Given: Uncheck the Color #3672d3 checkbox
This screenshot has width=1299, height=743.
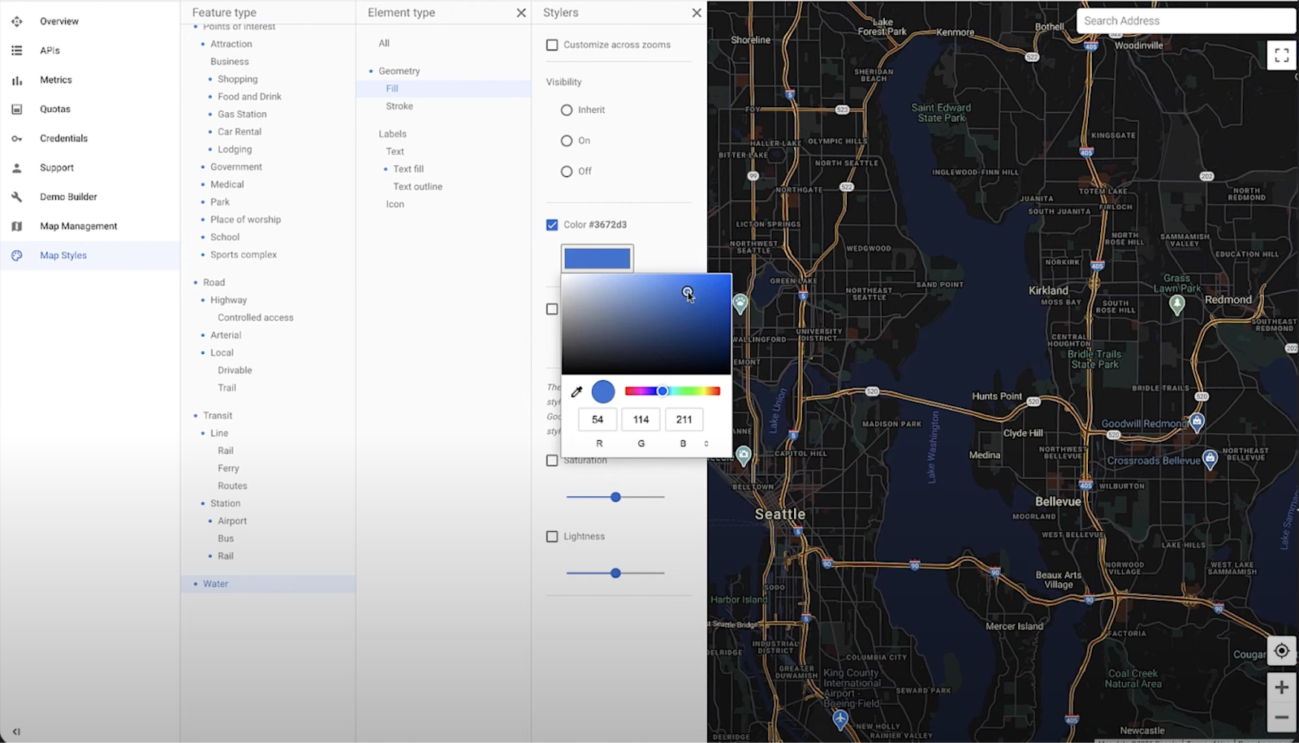Looking at the screenshot, I should (x=552, y=225).
